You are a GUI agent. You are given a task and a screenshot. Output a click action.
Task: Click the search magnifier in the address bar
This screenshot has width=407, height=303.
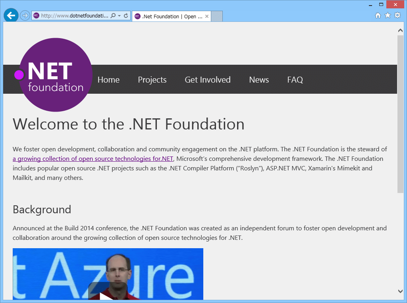pos(112,15)
